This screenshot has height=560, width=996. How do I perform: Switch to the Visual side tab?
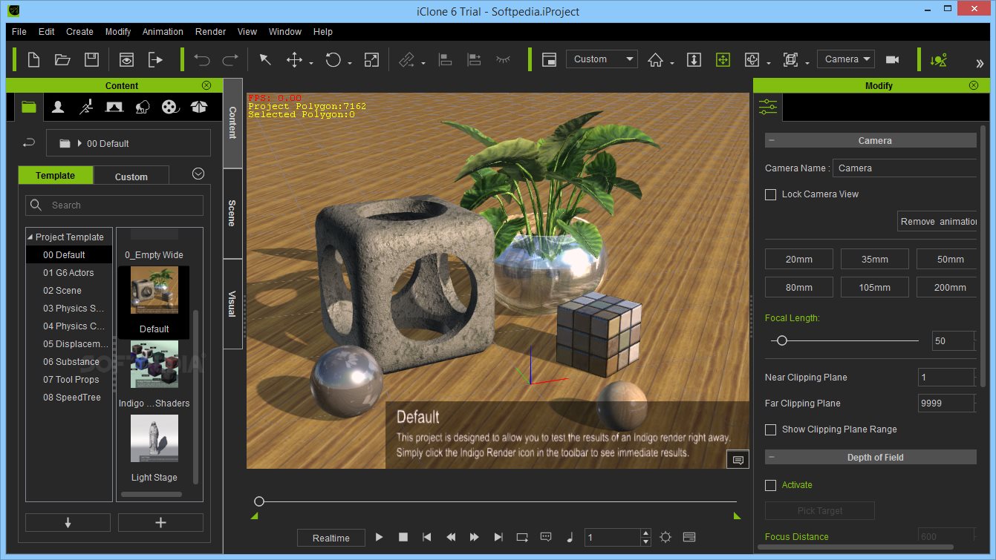pyautogui.click(x=232, y=303)
